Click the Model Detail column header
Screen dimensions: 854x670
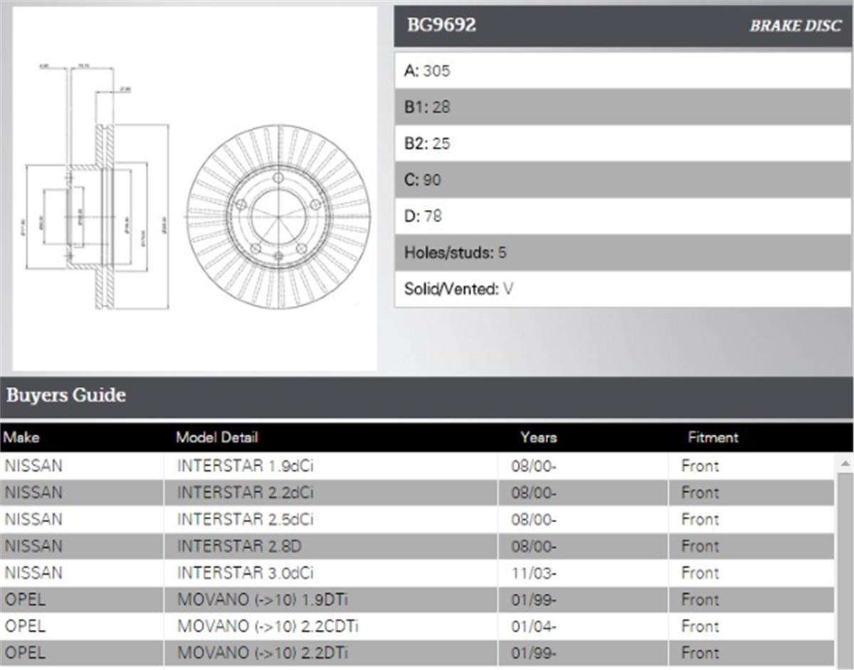[x=216, y=437]
